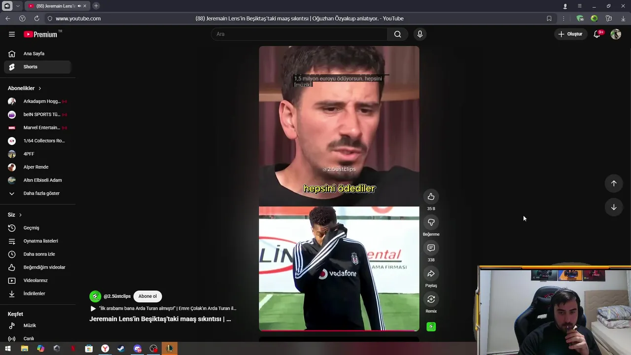This screenshot has height=355, width=631.
Task: Click the Ara search field
Action: [x=299, y=34]
